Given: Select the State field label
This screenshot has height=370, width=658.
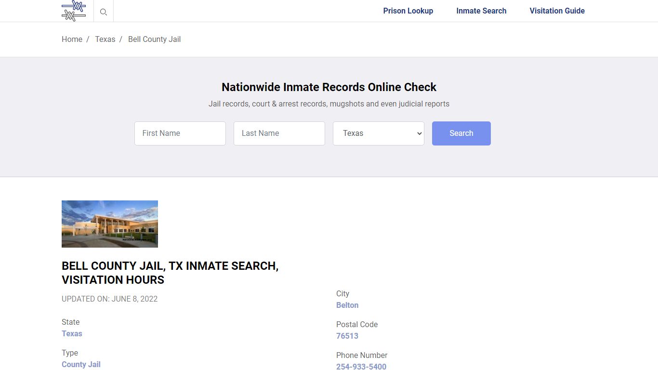Looking at the screenshot, I should click(x=70, y=322).
